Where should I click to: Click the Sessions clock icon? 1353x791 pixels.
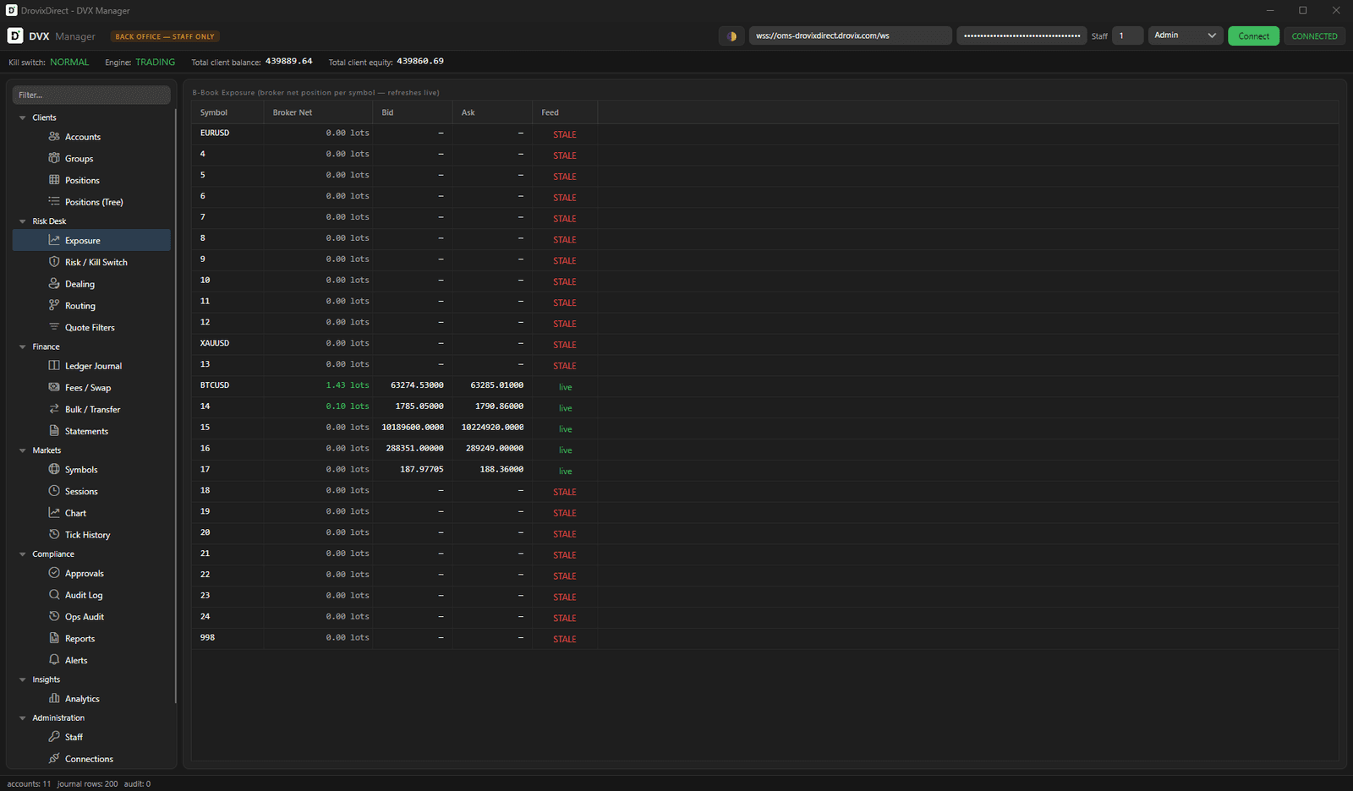tap(54, 491)
